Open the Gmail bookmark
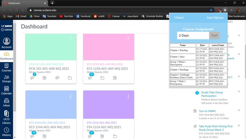 21,16
